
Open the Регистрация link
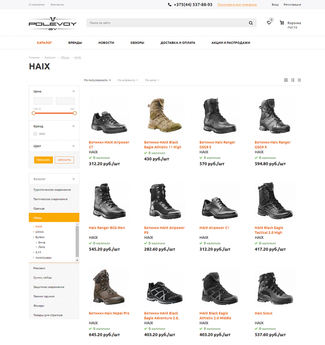(292, 5)
